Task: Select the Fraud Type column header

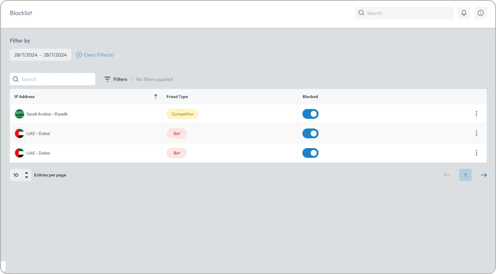Action: 177,96
